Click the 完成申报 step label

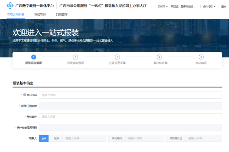(x=201, y=63)
